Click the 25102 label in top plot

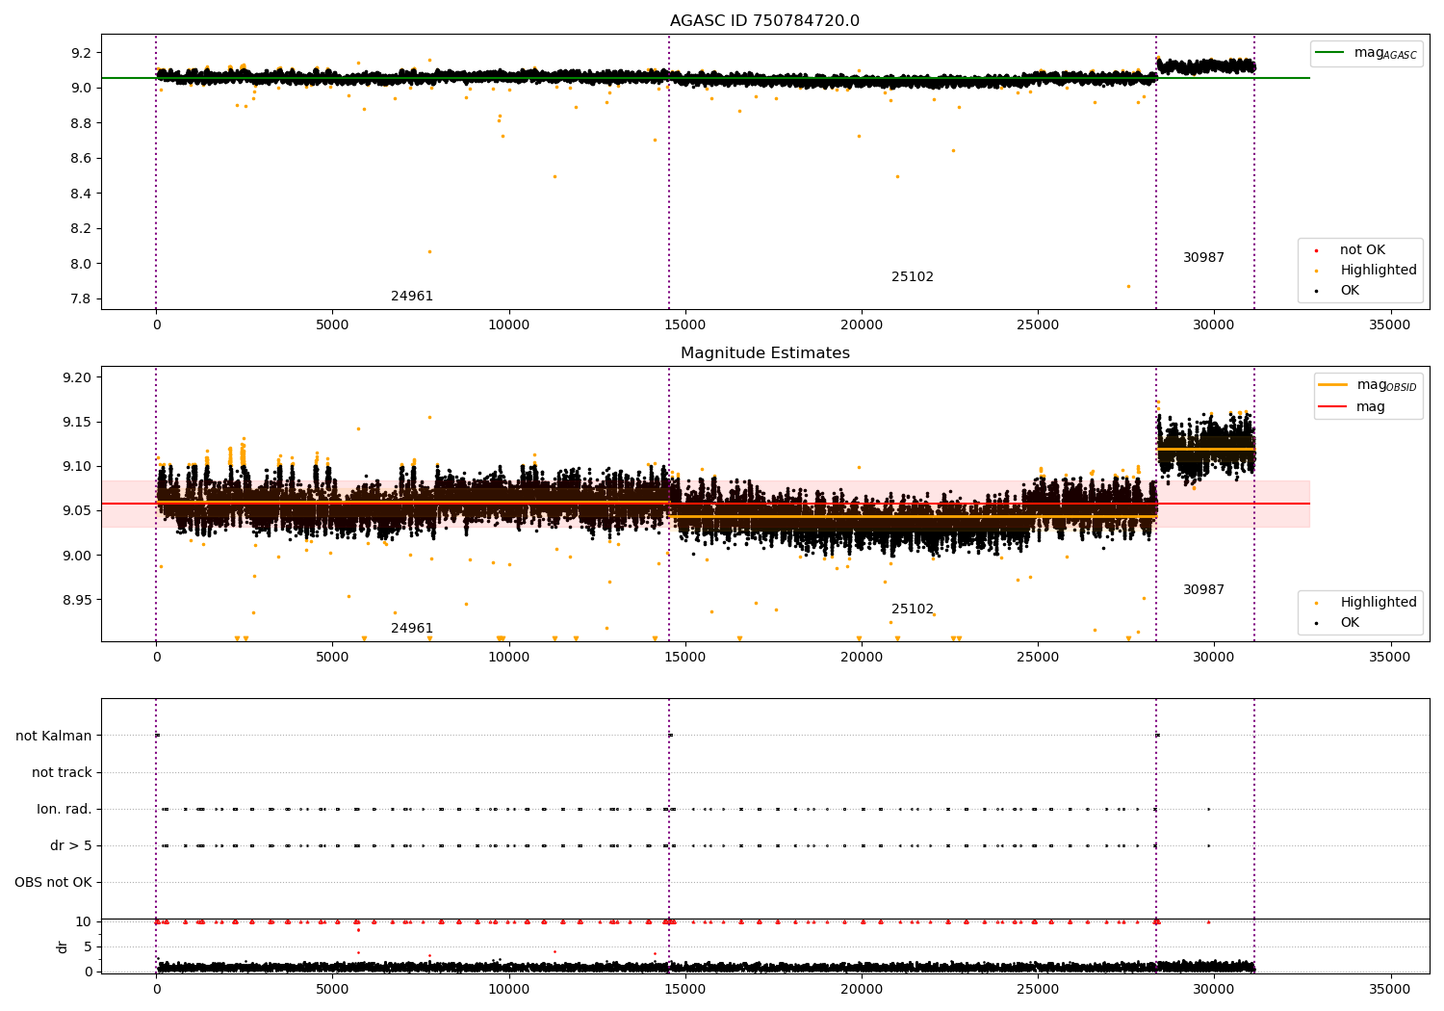click(912, 277)
